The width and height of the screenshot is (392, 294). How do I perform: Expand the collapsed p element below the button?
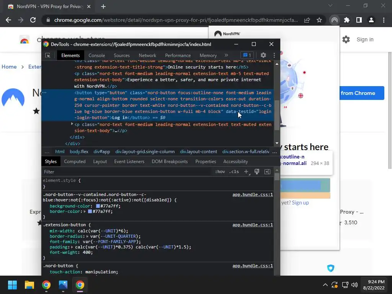coord(72,124)
